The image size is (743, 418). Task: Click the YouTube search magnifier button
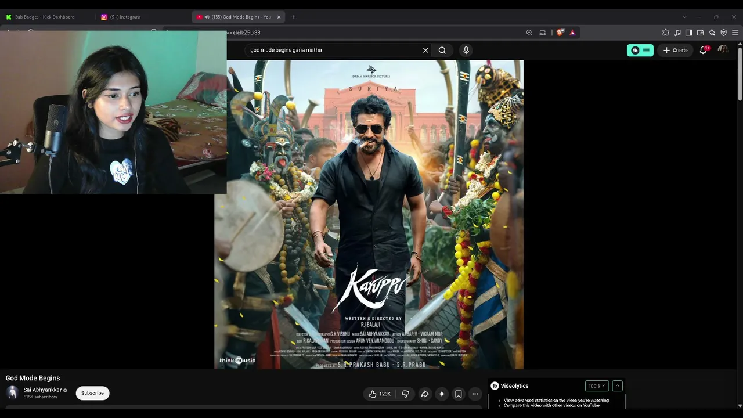coord(442,51)
